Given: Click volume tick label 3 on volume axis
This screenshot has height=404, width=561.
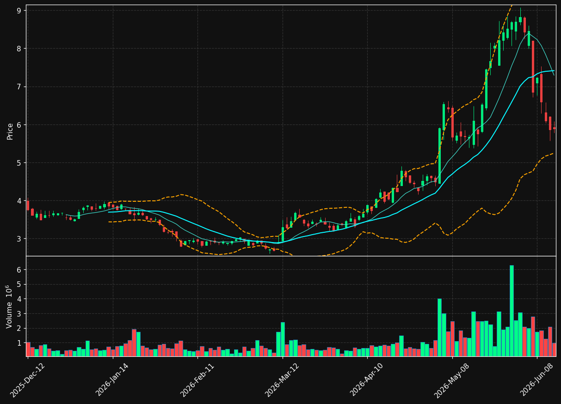Looking at the screenshot, I should tap(19, 314).
